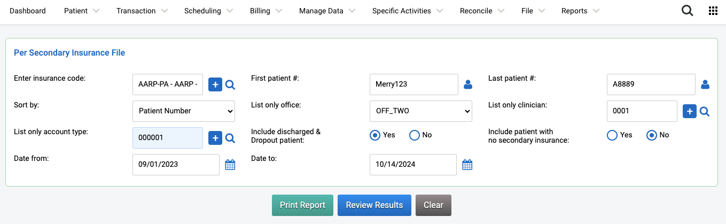Search insurance codes with magnifier icon
This screenshot has width=726, height=224.
[x=230, y=84]
